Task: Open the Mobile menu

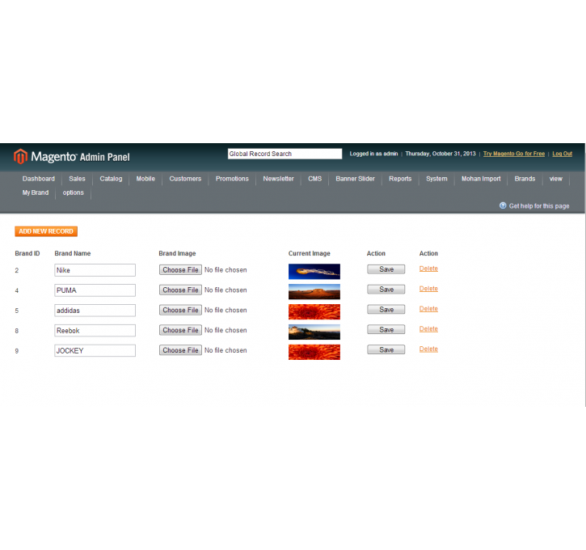Action: pyautogui.click(x=145, y=179)
